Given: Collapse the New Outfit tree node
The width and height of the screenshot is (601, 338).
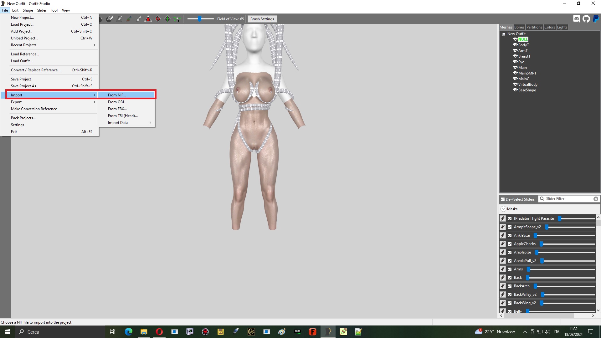Looking at the screenshot, I should tap(504, 34).
